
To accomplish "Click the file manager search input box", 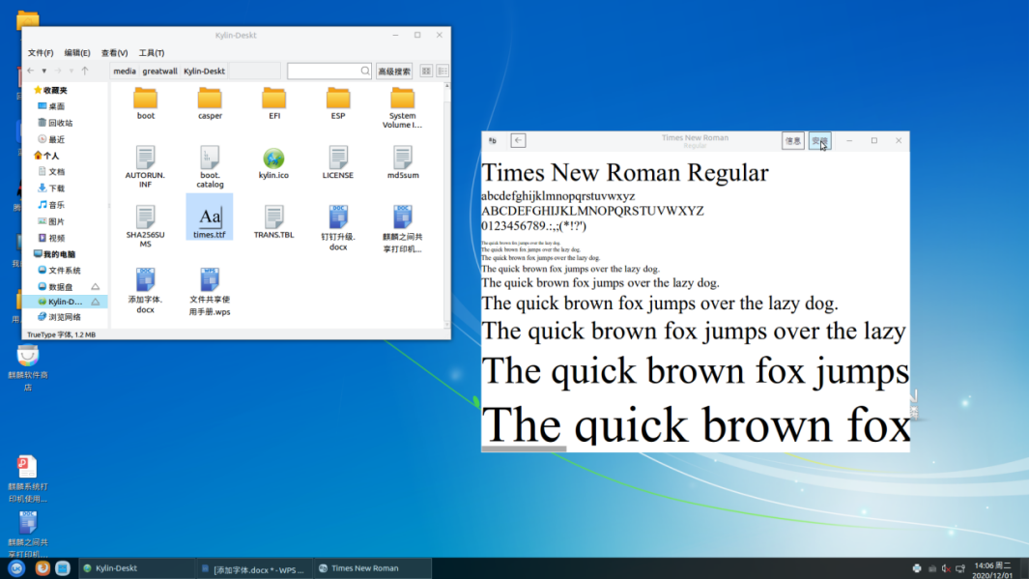I will 324,72.
